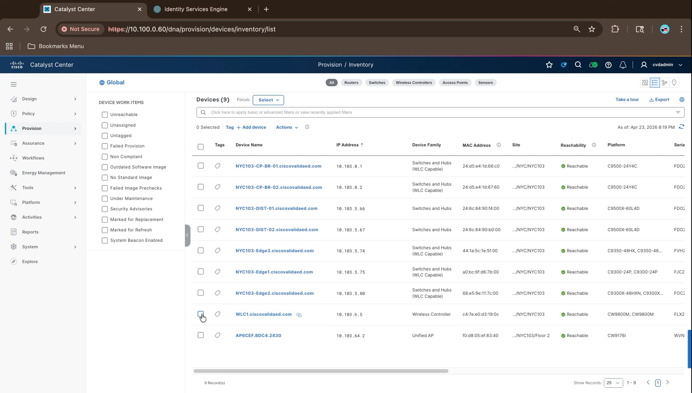Viewport: 692px width, 393px height.
Task: Switch to the topology view icon
Action: pos(664,83)
